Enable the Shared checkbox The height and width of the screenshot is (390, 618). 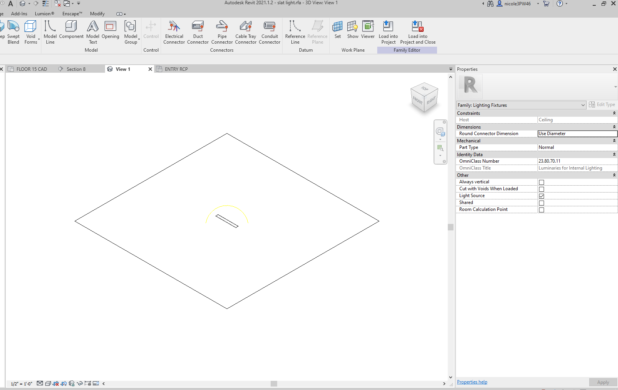[541, 203]
